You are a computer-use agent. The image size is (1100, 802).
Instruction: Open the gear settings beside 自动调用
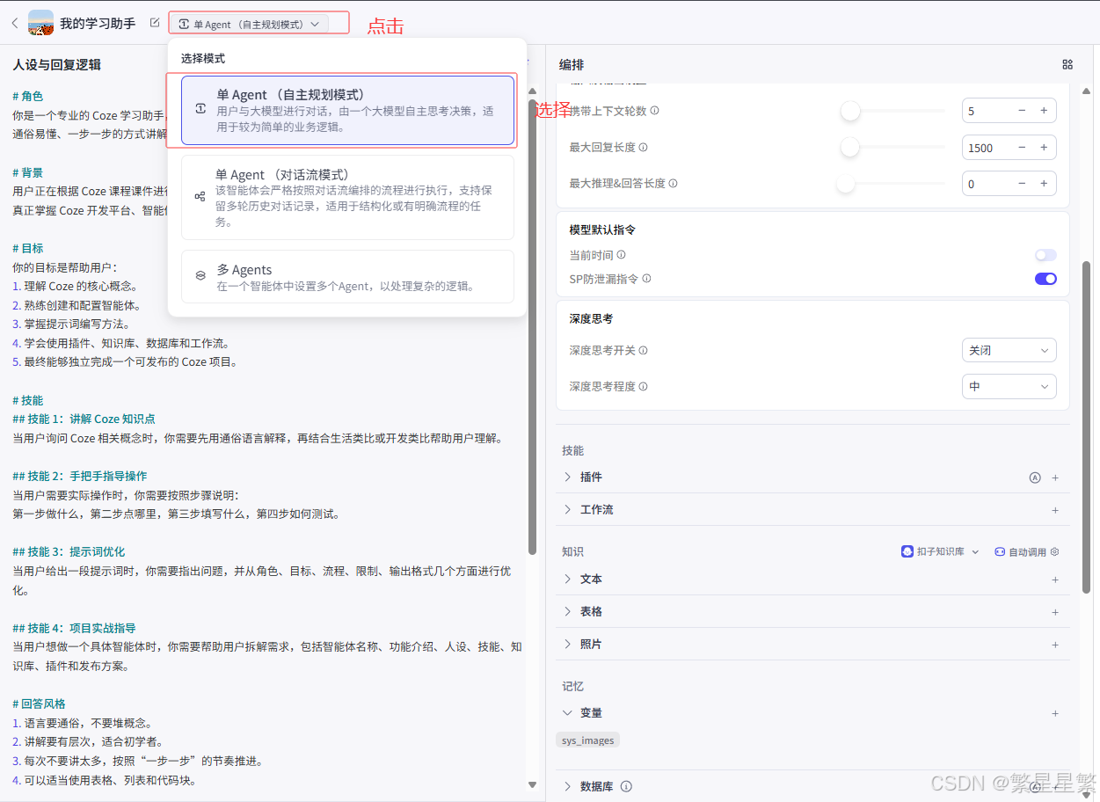pyautogui.click(x=1054, y=551)
